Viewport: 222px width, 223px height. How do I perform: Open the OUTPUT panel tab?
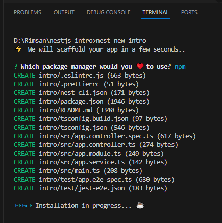point(64,12)
